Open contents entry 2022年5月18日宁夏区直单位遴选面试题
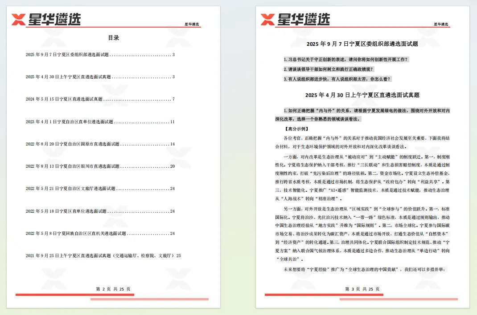Image resolution: width=477 pixels, height=315 pixels. (x=100, y=211)
